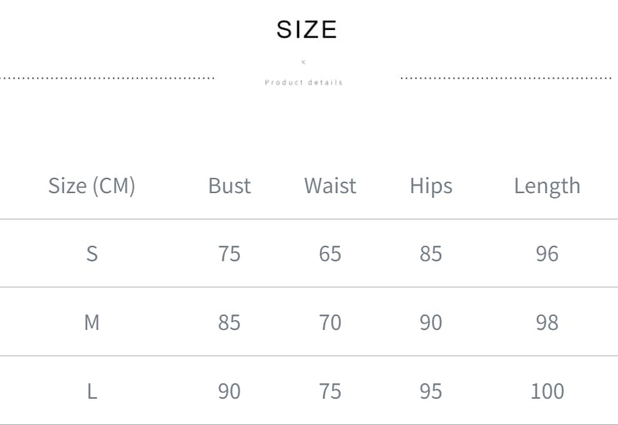Click the Bust value in the S row

point(229,253)
